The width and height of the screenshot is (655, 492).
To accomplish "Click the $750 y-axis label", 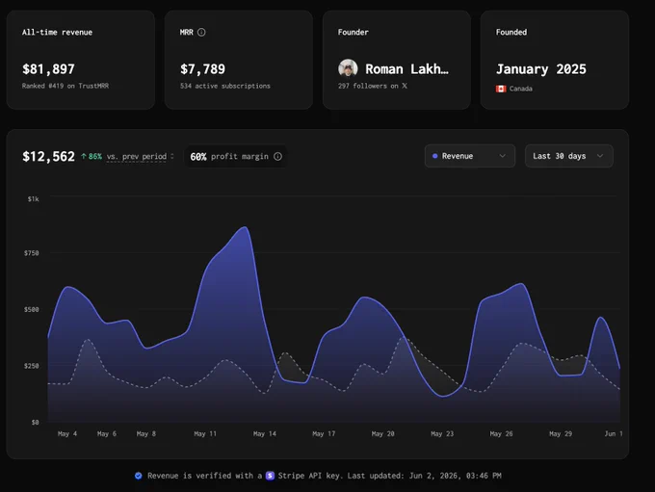I will pyautogui.click(x=32, y=252).
